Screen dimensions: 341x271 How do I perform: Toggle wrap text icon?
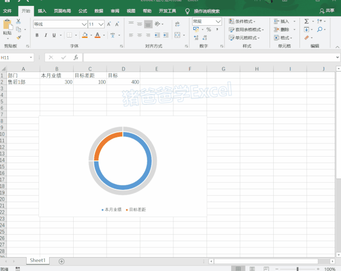178,24
